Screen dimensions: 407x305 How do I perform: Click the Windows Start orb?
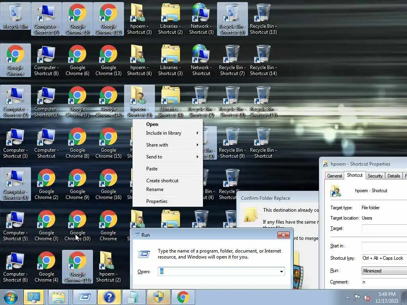click(x=11, y=297)
